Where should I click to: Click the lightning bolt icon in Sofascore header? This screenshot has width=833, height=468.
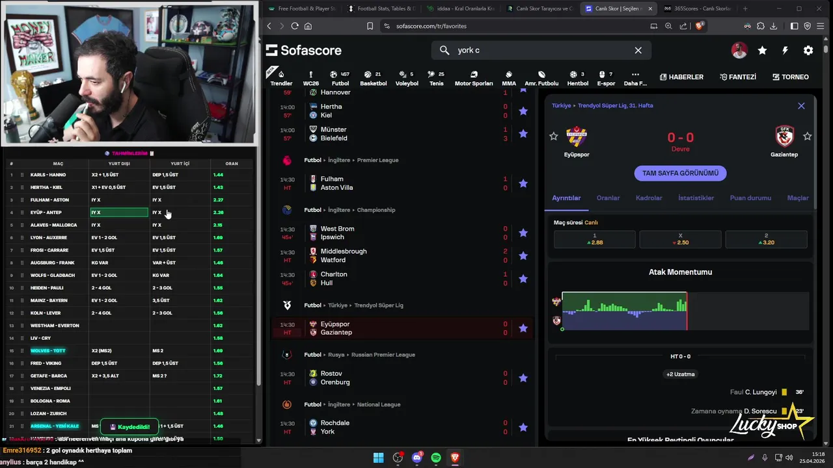(785, 50)
